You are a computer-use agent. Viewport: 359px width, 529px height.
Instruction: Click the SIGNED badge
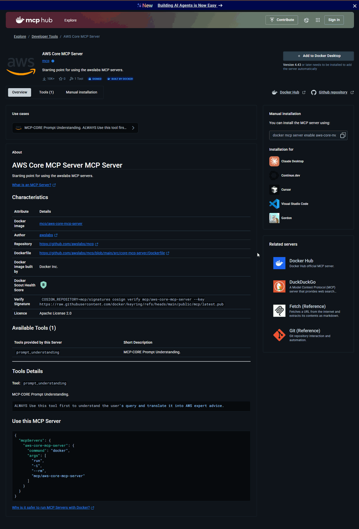pyautogui.click(x=95, y=79)
